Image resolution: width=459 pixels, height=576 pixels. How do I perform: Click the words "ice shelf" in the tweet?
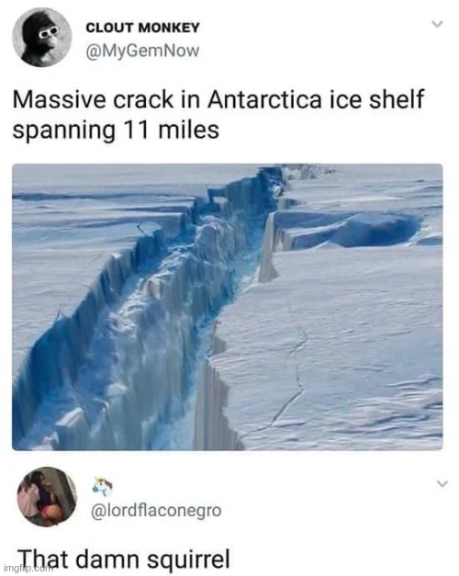(x=376, y=99)
